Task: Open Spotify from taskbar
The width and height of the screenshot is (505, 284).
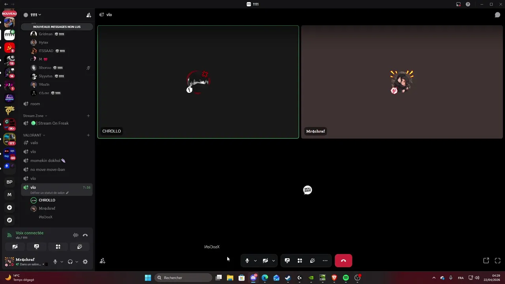Action: pyautogui.click(x=346, y=278)
